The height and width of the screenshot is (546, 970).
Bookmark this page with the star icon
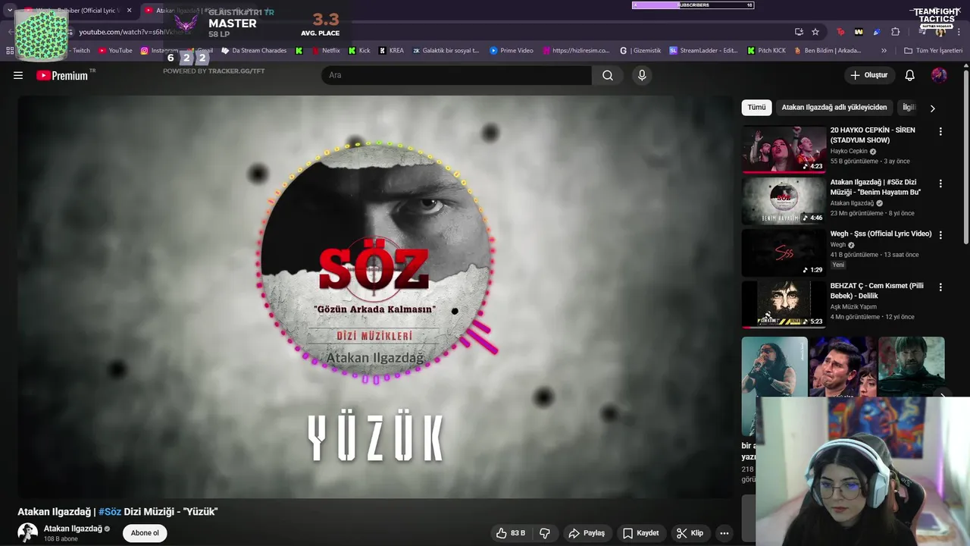(x=815, y=32)
